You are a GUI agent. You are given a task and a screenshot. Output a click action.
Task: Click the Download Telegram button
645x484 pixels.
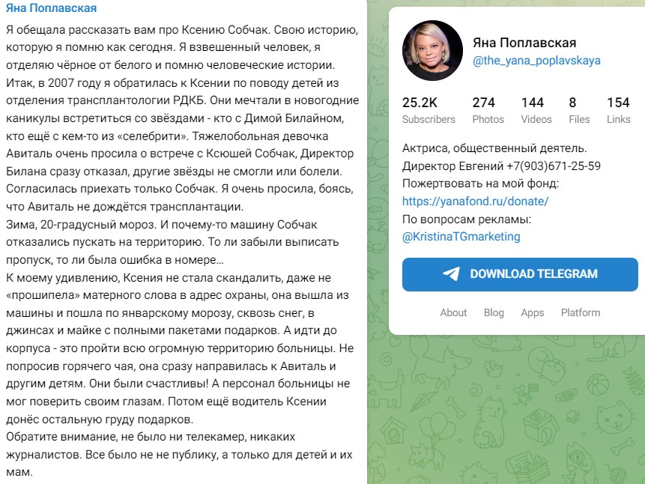[520, 274]
